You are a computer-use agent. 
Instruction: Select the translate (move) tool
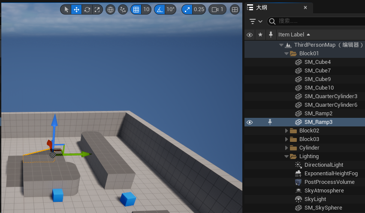[76, 9]
